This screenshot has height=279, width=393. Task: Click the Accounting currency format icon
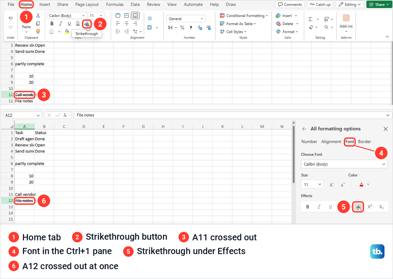pyautogui.click(x=170, y=28)
